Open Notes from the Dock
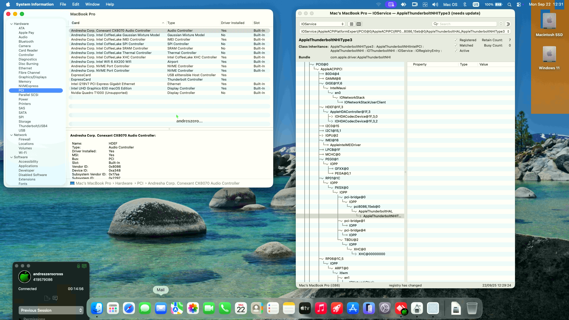The width and height of the screenshot is (569, 320). 289,308
